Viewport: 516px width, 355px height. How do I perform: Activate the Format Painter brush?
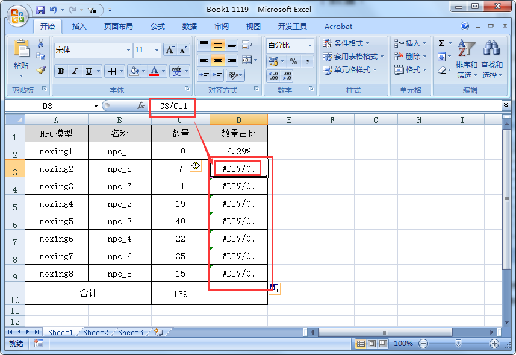[41, 70]
